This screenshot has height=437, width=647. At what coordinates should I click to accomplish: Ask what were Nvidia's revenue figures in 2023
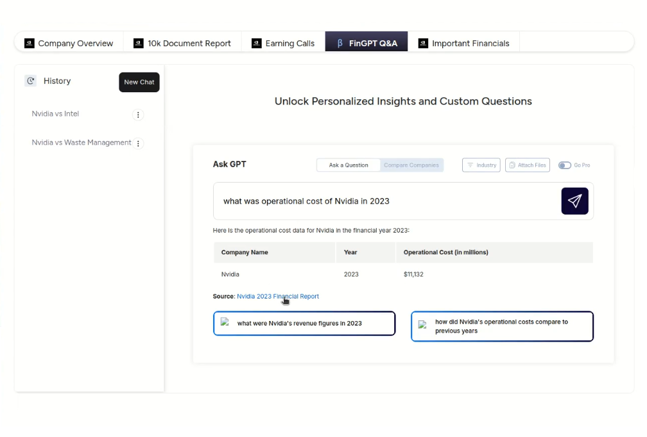(x=304, y=324)
